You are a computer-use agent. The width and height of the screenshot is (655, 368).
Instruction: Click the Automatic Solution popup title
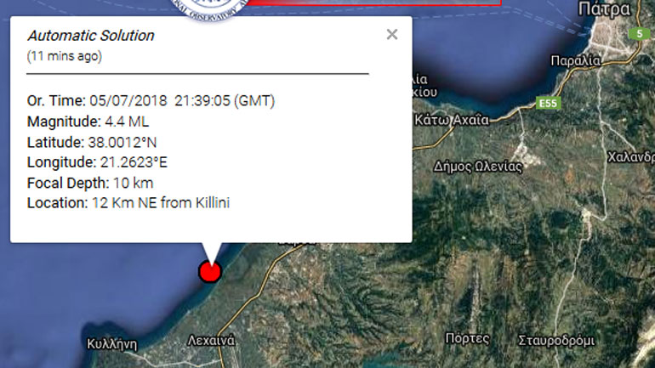click(x=91, y=36)
